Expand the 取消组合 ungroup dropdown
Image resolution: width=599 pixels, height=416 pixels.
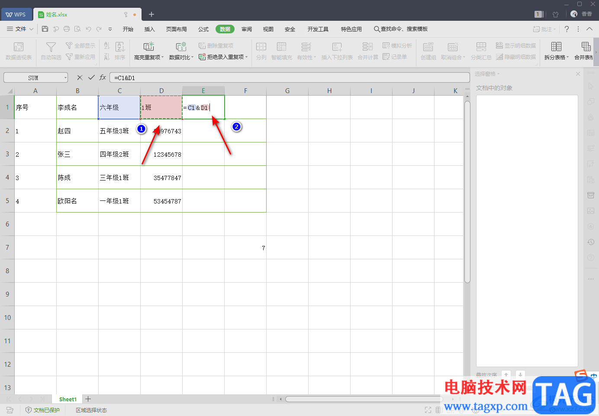pyautogui.click(x=464, y=57)
